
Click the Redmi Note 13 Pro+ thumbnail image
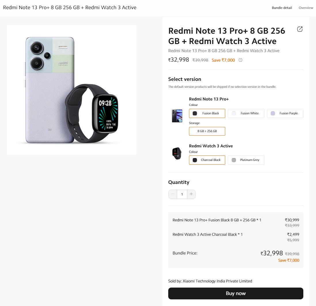[177, 115]
